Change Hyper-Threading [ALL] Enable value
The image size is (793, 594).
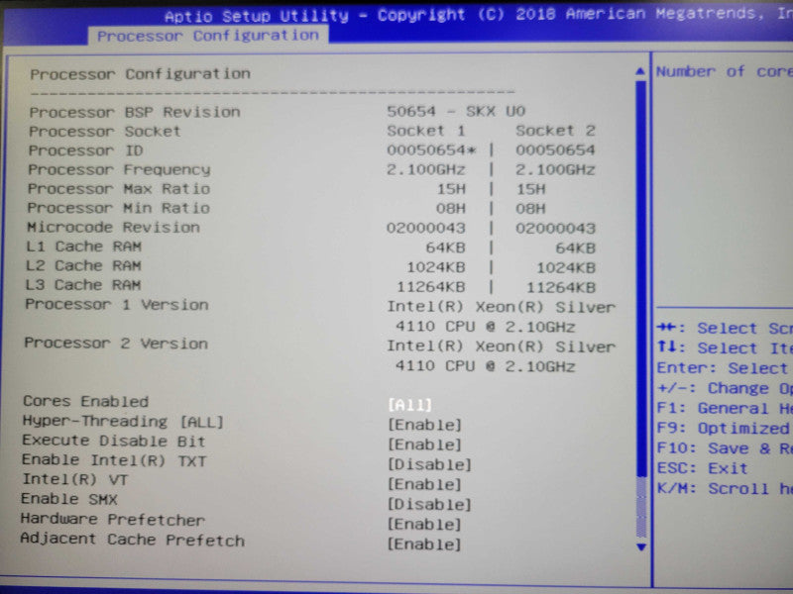click(x=425, y=425)
